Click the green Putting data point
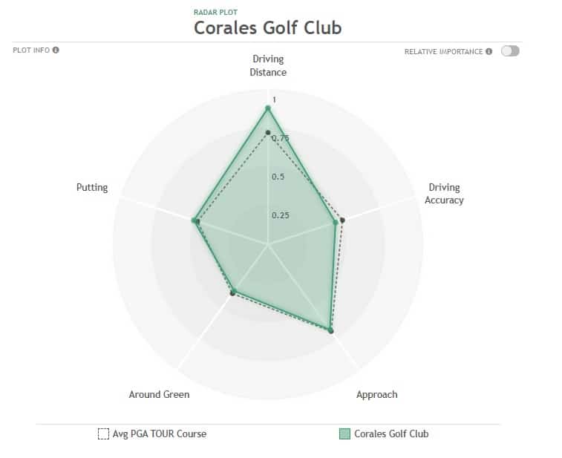 click(194, 220)
